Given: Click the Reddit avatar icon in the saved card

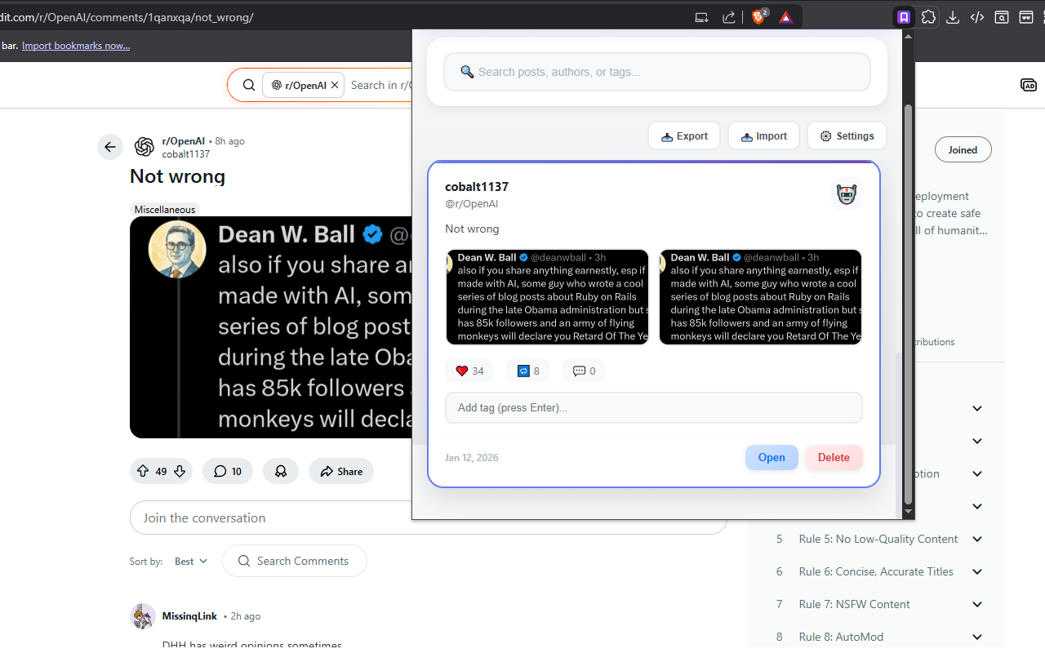Looking at the screenshot, I should coord(847,194).
